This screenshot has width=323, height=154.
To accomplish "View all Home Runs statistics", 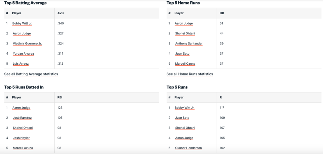I will [190, 74].
